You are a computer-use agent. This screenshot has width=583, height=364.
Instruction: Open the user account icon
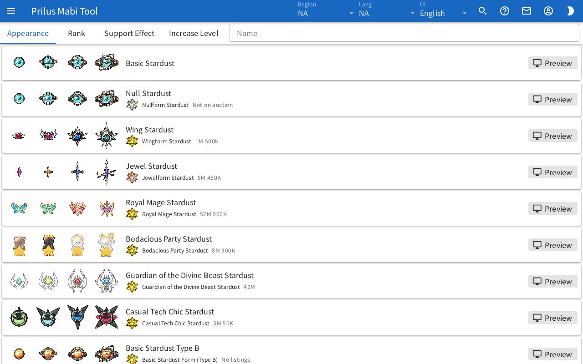click(x=548, y=11)
